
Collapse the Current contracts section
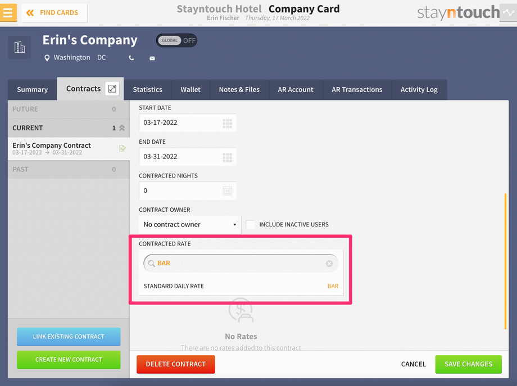(69, 128)
